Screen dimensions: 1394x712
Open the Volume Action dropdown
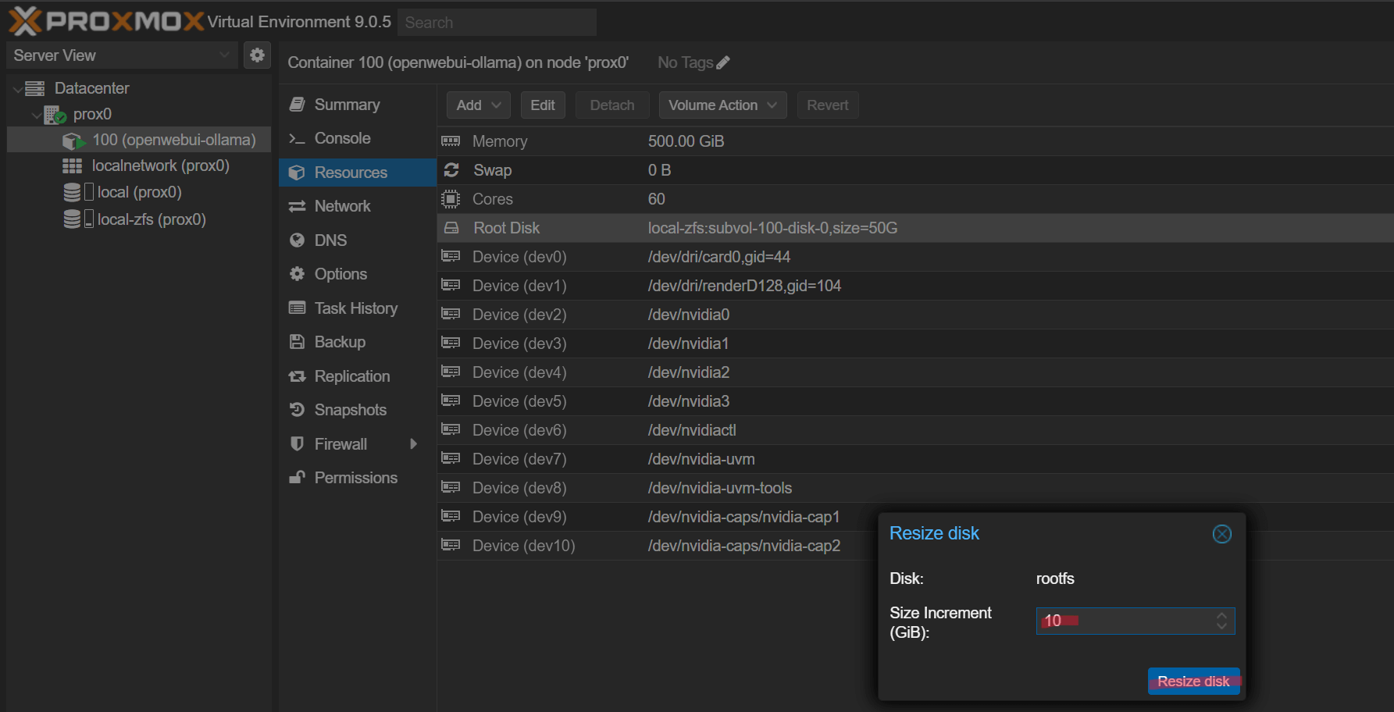point(722,105)
